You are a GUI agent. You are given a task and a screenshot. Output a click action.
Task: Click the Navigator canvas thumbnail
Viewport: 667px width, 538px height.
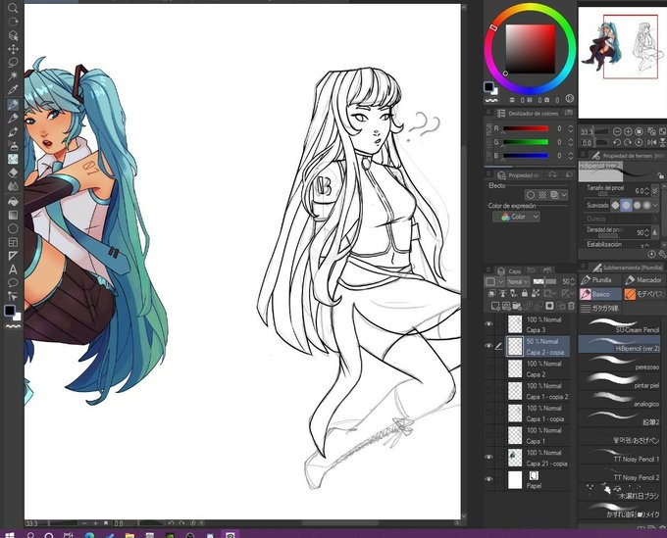click(x=622, y=63)
